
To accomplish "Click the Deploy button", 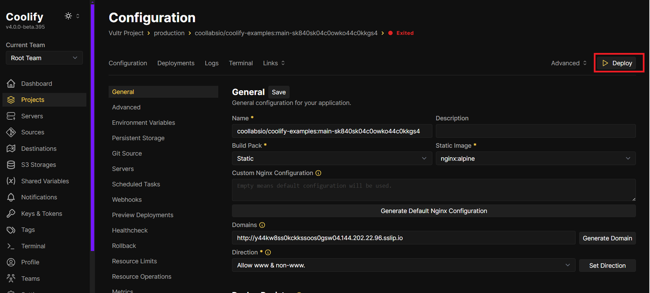I will pyautogui.click(x=617, y=63).
